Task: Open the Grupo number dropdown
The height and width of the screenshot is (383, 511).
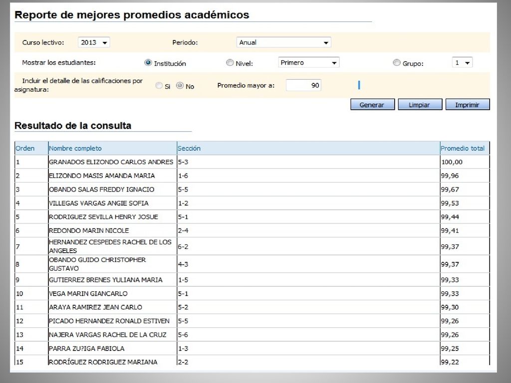Action: pyautogui.click(x=462, y=62)
